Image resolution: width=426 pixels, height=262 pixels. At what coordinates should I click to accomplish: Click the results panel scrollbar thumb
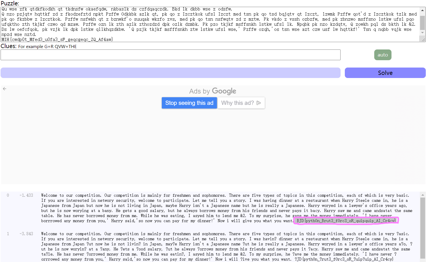[423, 228]
